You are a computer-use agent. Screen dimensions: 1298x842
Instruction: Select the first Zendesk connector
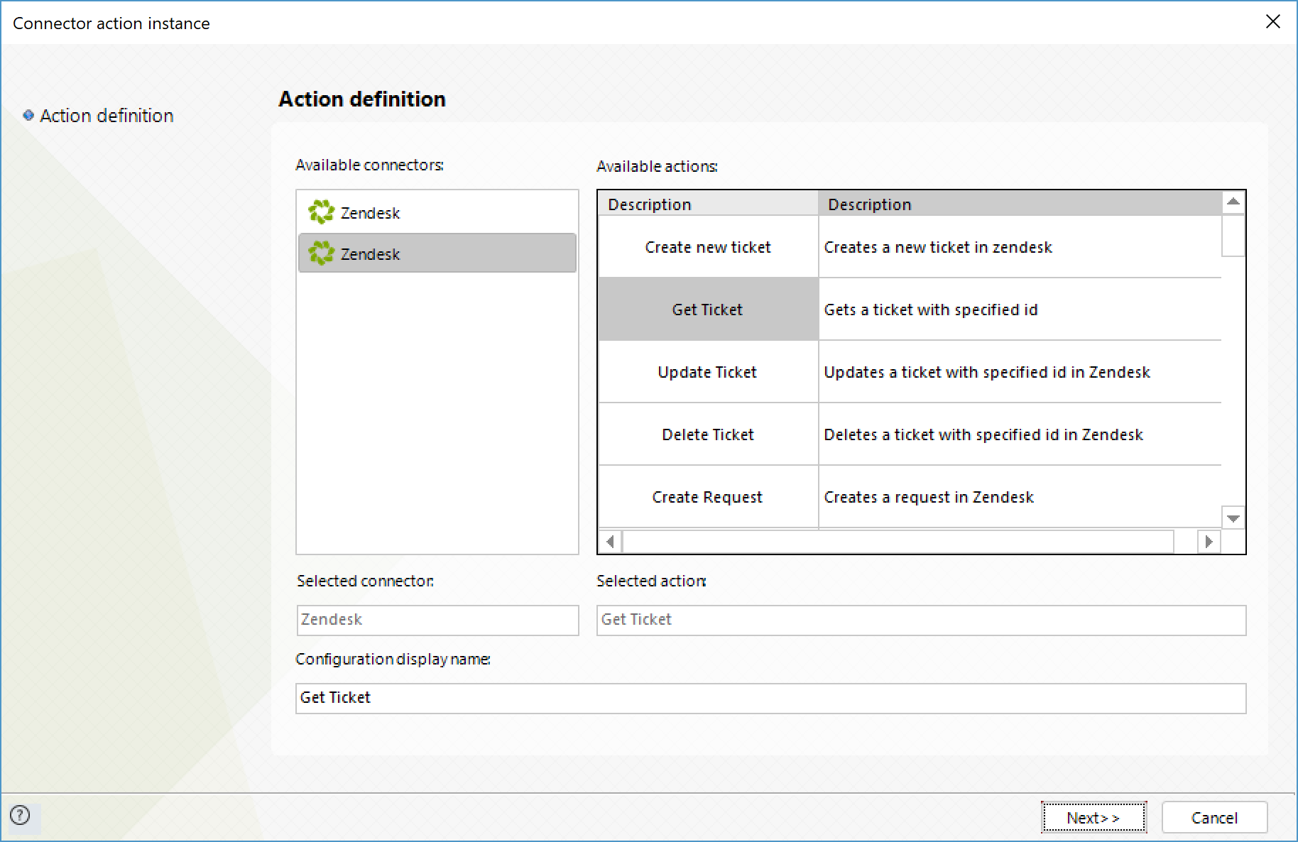click(x=437, y=212)
